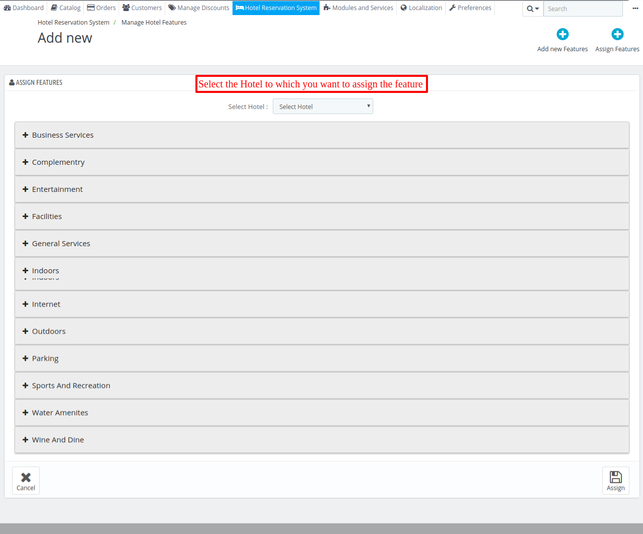Viewport: 643px width, 534px height.
Task: Open the Dashboard menu
Action: pos(24,8)
